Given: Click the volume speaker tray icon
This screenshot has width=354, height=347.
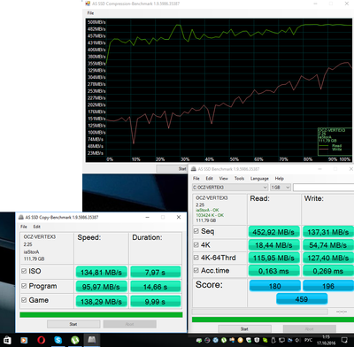Looking at the screenshot, I should coord(297,340).
